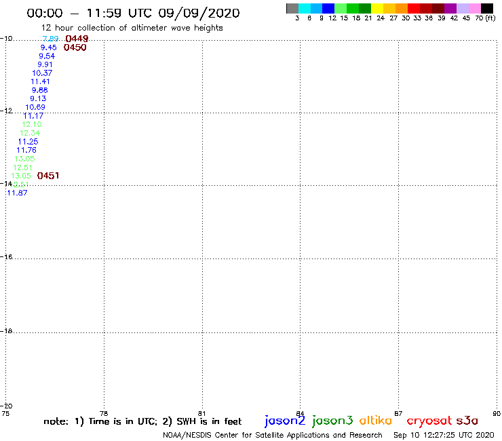Select the cyan legend color swatch
502x441 pixels.
tap(304, 8)
